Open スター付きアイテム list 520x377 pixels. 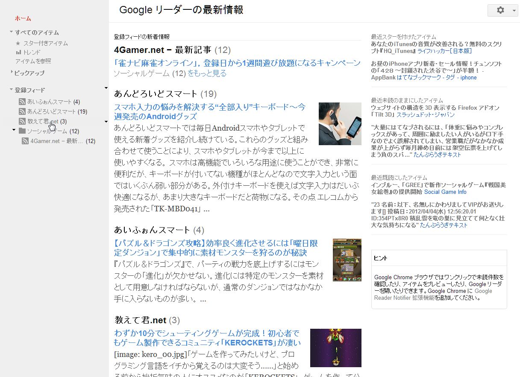click(46, 43)
